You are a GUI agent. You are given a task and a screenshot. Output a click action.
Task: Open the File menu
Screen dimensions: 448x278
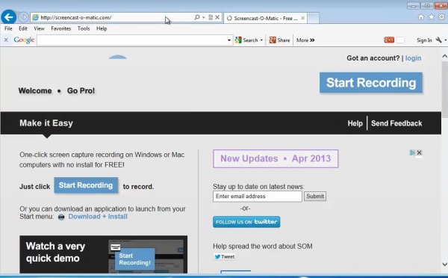(8, 28)
